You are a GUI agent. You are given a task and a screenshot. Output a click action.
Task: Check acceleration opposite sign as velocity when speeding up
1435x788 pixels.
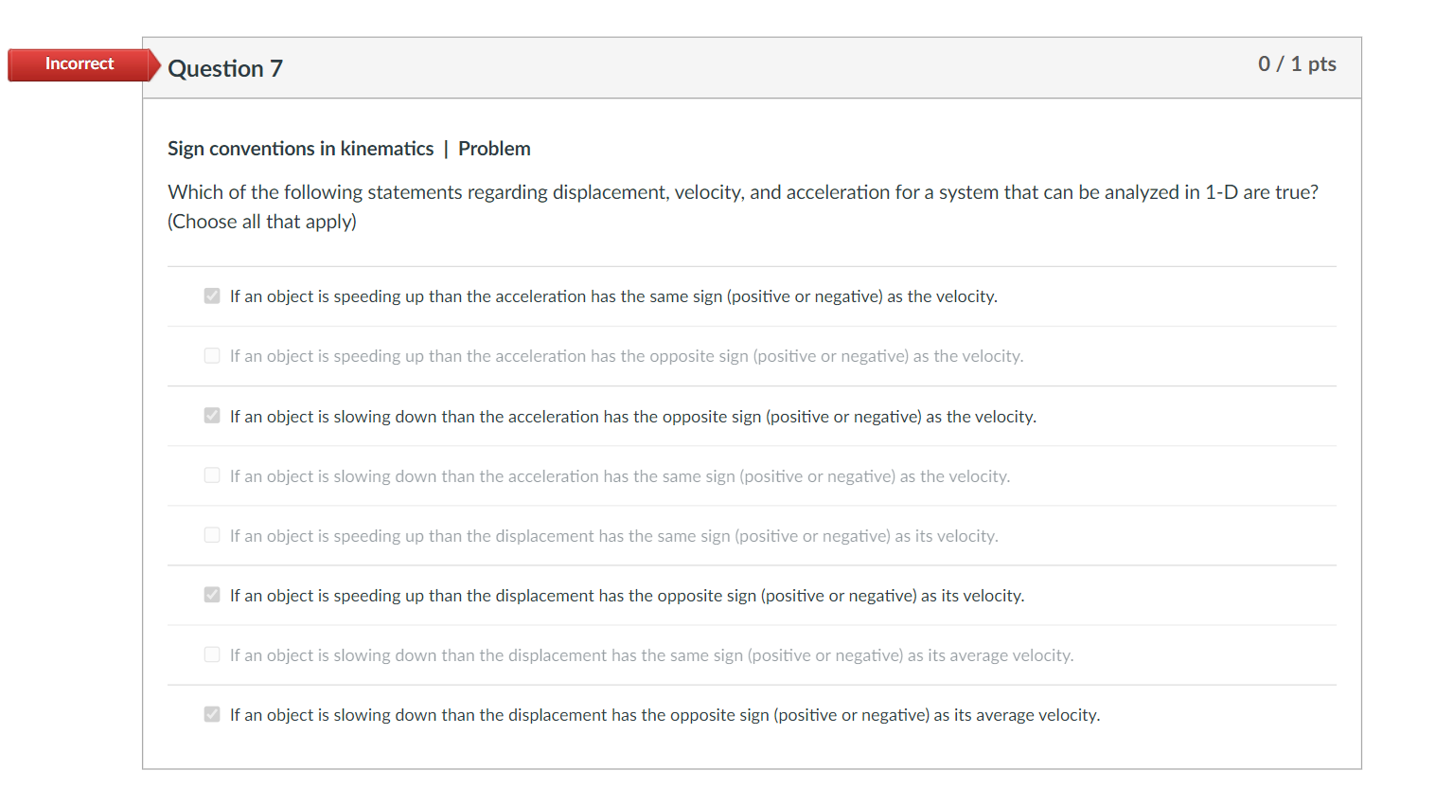point(212,355)
